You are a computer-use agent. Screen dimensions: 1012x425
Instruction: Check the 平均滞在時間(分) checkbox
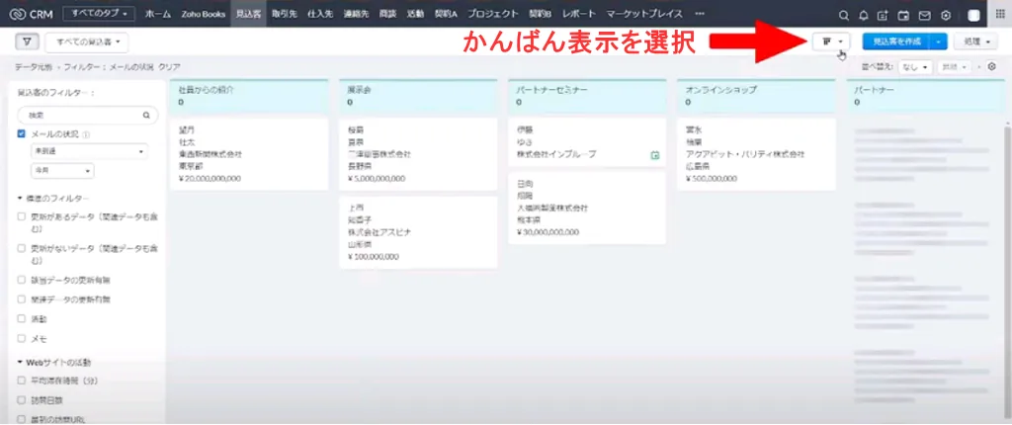[22, 381]
